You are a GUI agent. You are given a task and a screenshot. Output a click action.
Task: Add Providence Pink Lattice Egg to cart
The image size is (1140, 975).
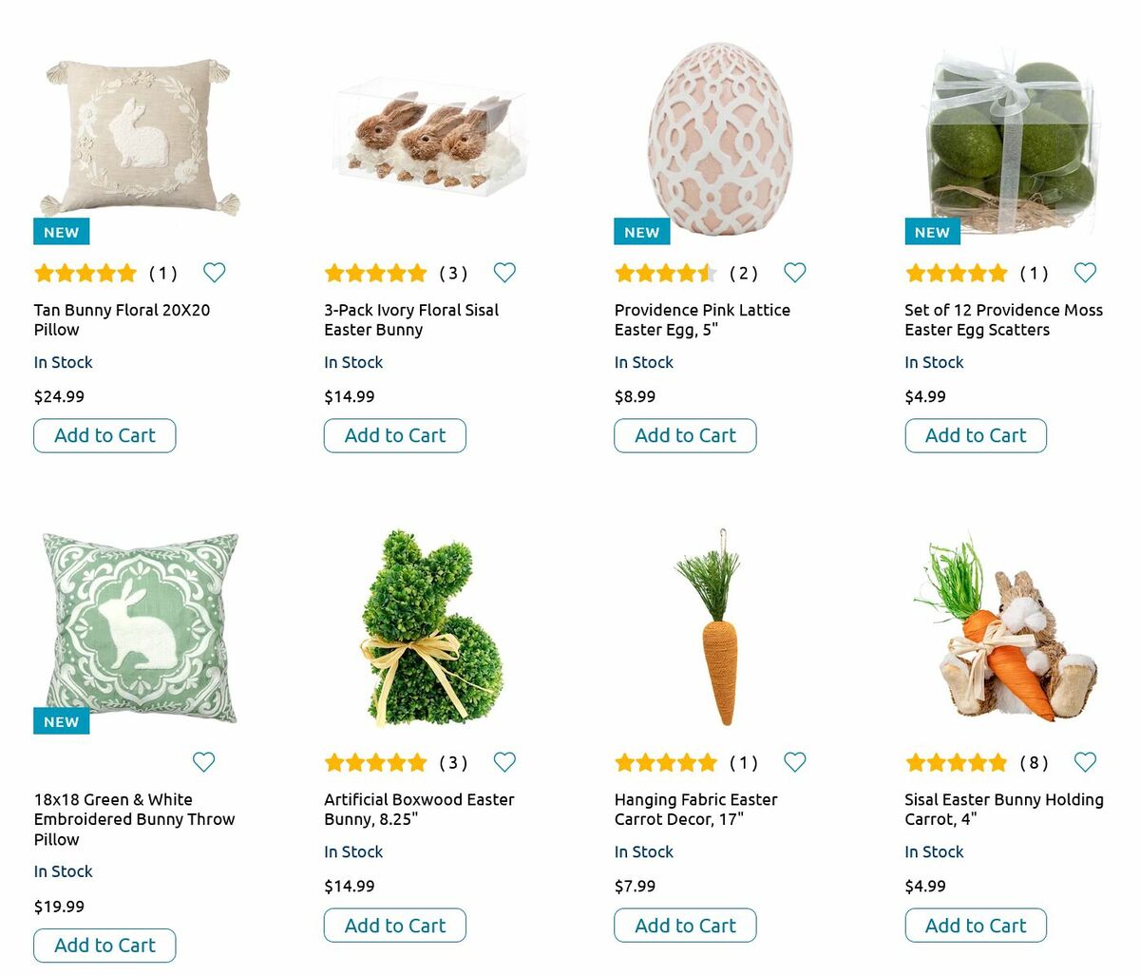tap(685, 435)
